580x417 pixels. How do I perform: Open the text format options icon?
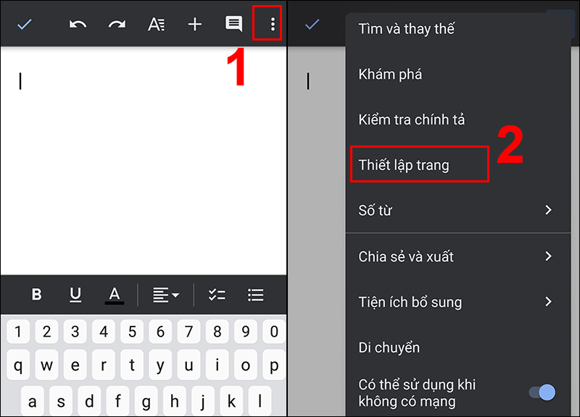click(x=156, y=25)
